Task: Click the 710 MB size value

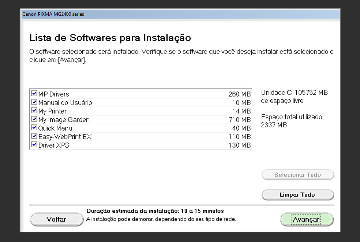Action: pyautogui.click(x=240, y=120)
